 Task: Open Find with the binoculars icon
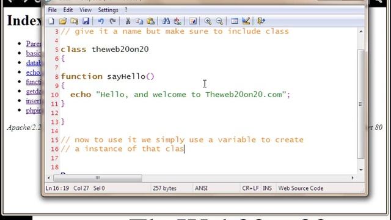click(166, 21)
